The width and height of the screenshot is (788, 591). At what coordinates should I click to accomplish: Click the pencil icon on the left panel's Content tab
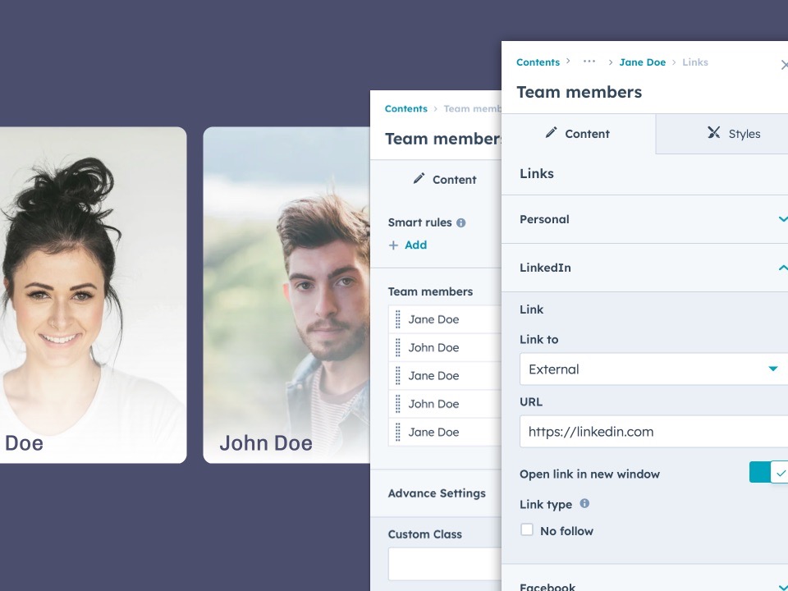point(419,178)
